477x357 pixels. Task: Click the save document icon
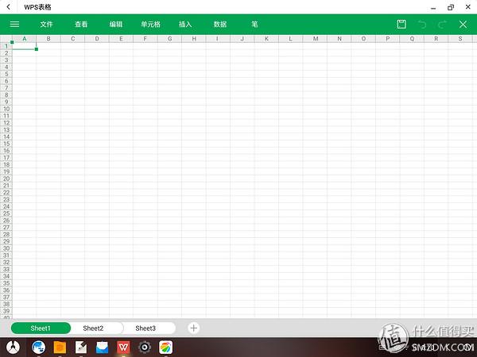[x=401, y=25]
